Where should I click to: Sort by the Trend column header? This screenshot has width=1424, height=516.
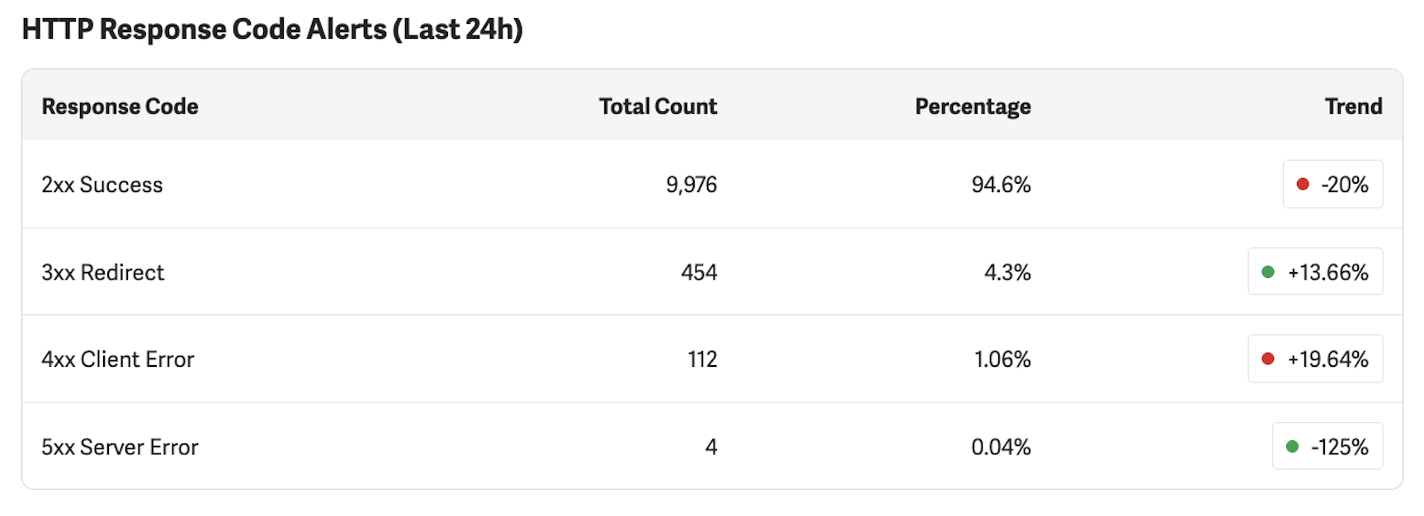point(1353,106)
